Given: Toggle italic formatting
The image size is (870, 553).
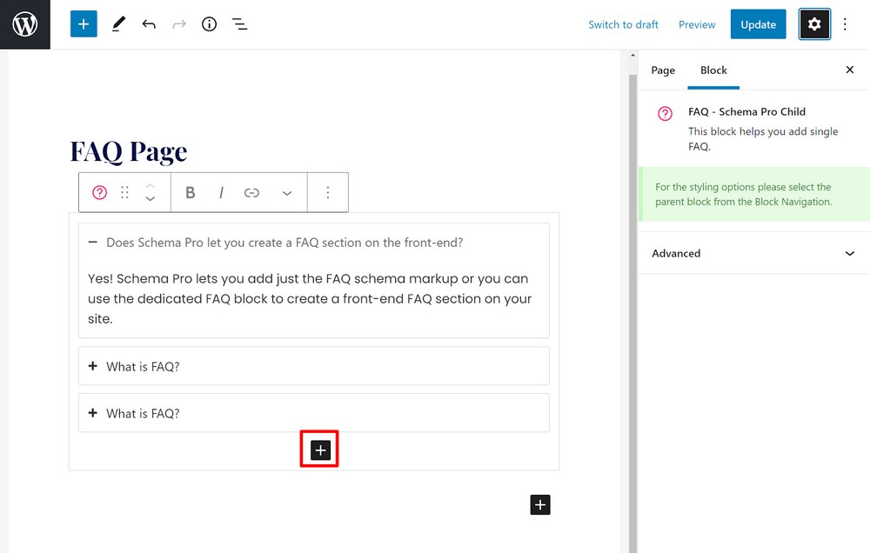Looking at the screenshot, I should 221,192.
